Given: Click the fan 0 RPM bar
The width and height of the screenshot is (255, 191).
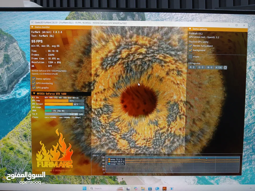Looking at the screenshot, I should pos(64,114).
